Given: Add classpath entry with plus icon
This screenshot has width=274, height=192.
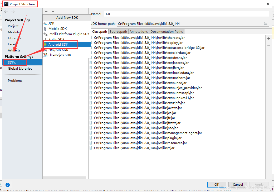Looking at the screenshot, I should pos(269,39).
